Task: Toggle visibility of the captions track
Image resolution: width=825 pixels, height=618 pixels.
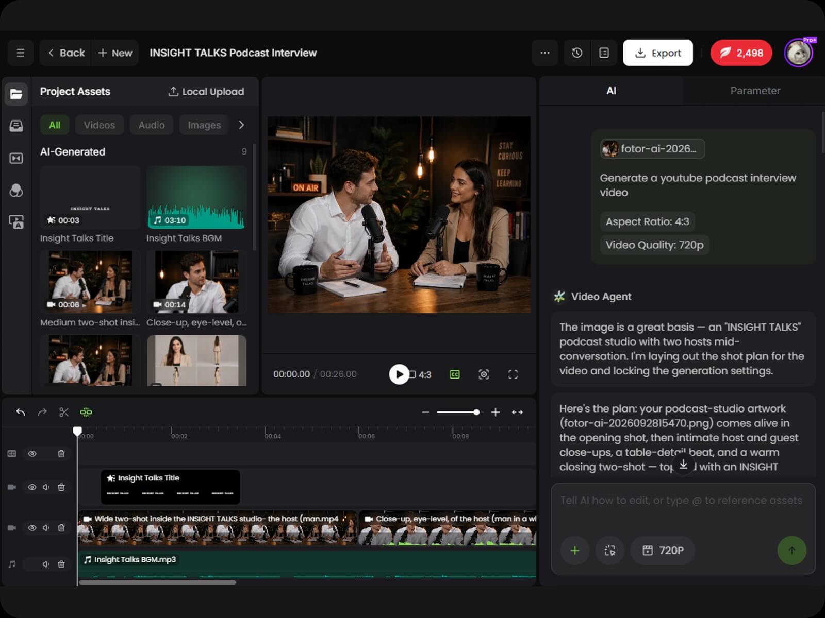Action: pos(32,454)
